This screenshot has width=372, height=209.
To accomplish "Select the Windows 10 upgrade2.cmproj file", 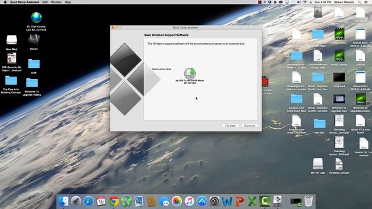I will (x=360, y=102).
